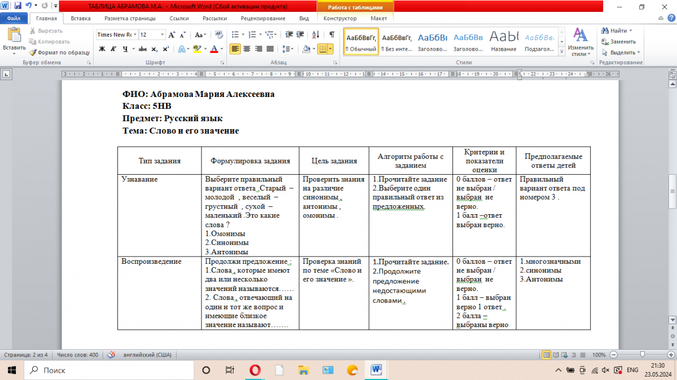The height and width of the screenshot is (380, 677).
Task: Toggle italic formatting with К
Action: click(114, 49)
